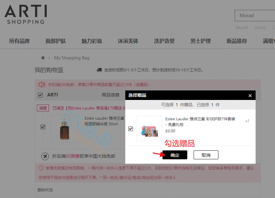Open the 沐浴美体 category

[x=128, y=41]
